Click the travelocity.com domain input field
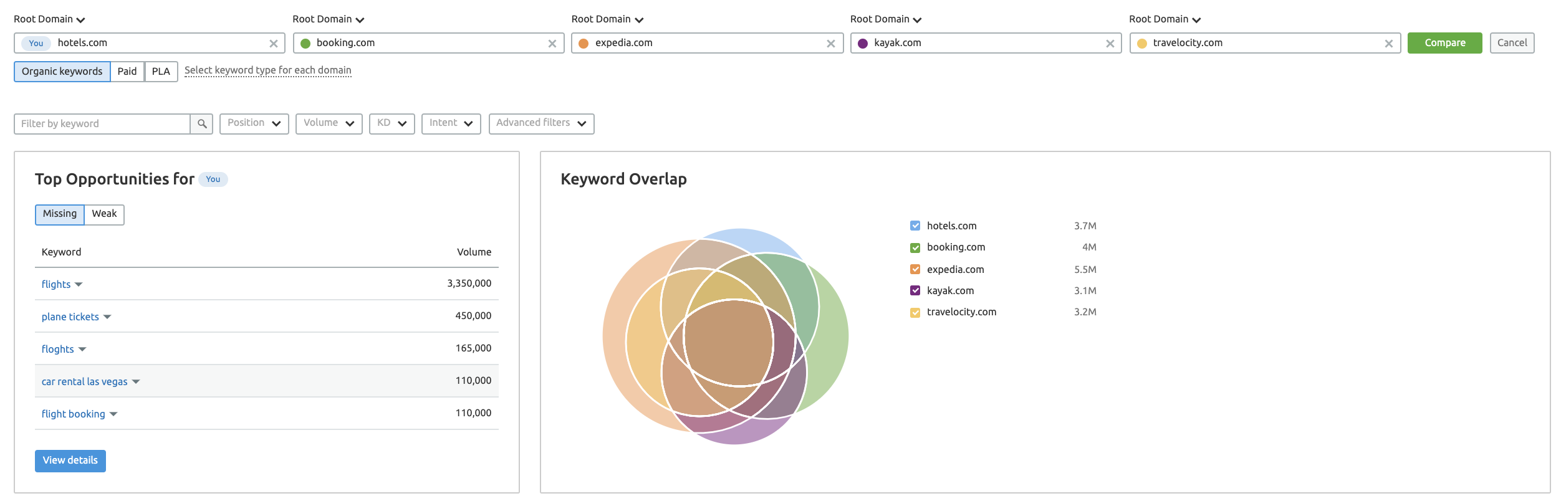The height and width of the screenshot is (501, 1561). 1266,43
